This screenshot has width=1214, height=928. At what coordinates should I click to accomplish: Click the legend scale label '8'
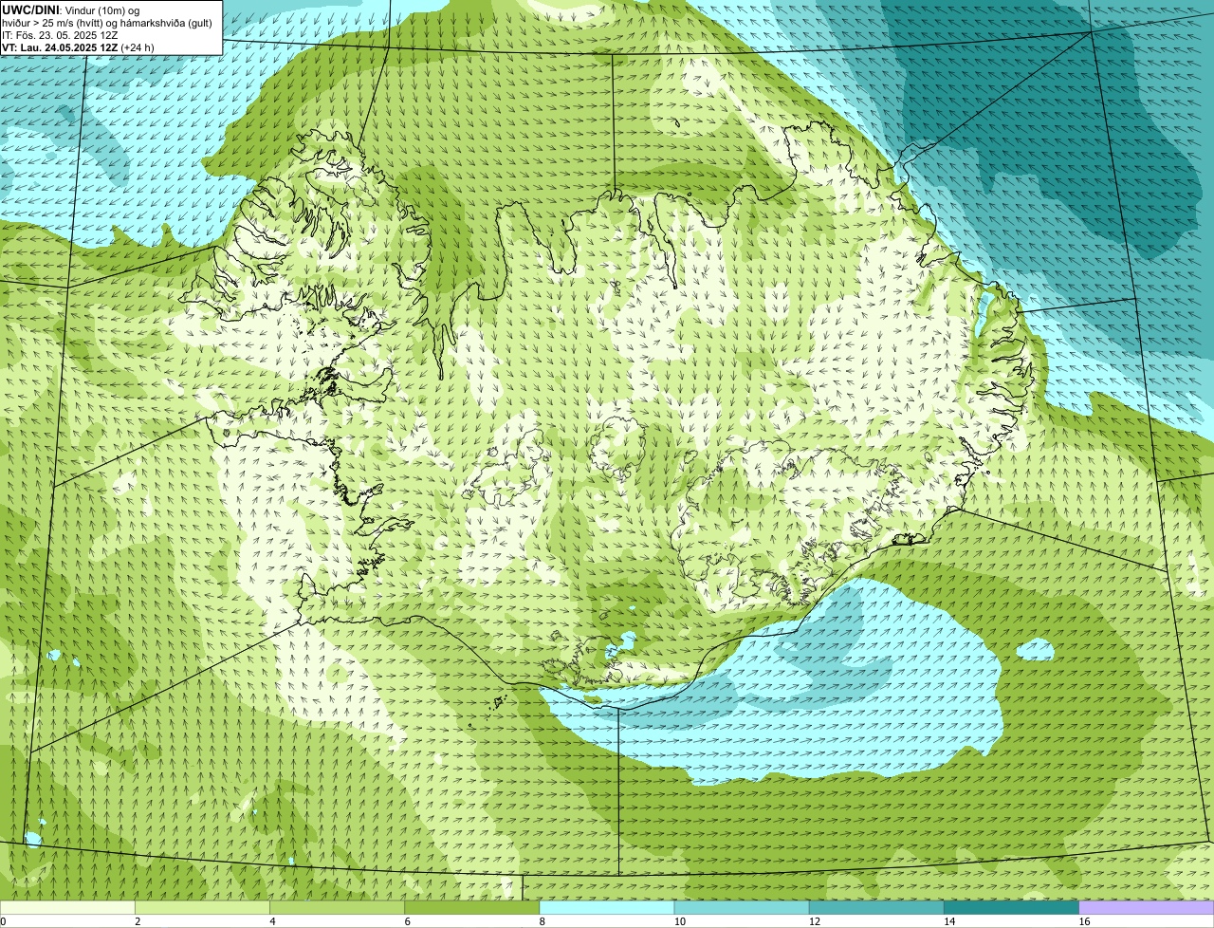point(543,921)
